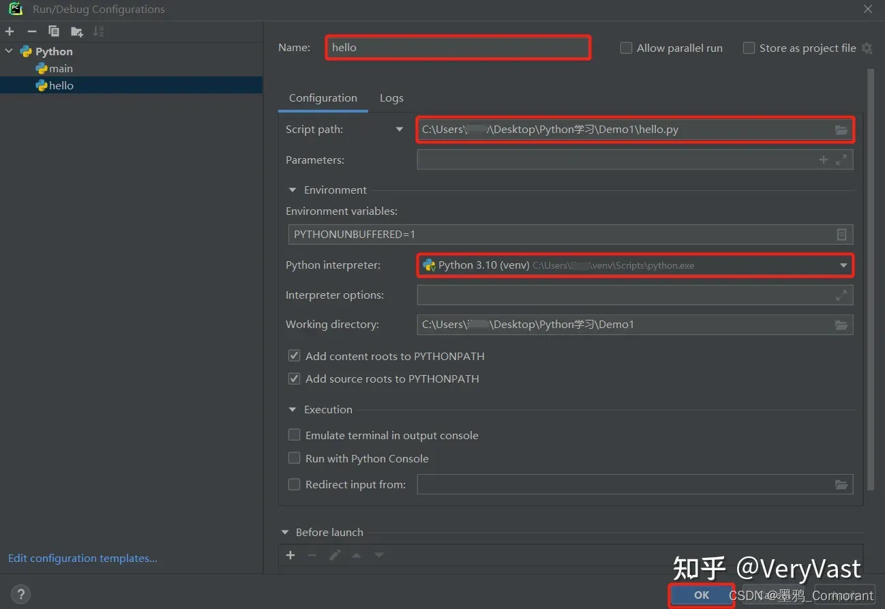Switch to the Logs tab
The width and height of the screenshot is (885, 609).
pos(391,98)
